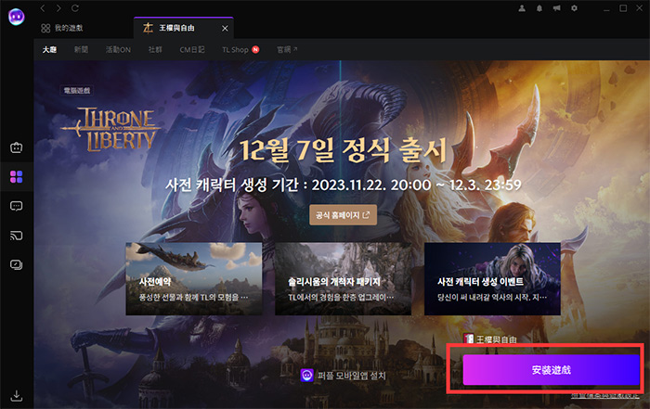Open the 사전예약 pre-registration thumbnail card
This screenshot has height=409, width=650.
194,277
